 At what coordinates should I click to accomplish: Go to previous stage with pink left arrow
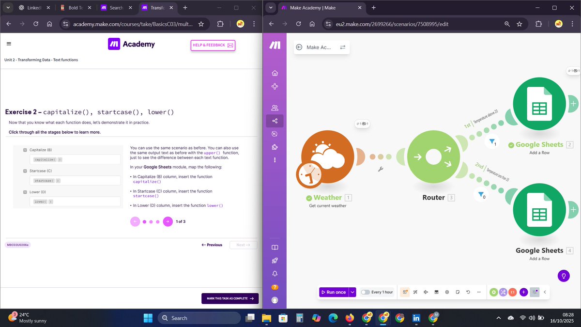135,221
